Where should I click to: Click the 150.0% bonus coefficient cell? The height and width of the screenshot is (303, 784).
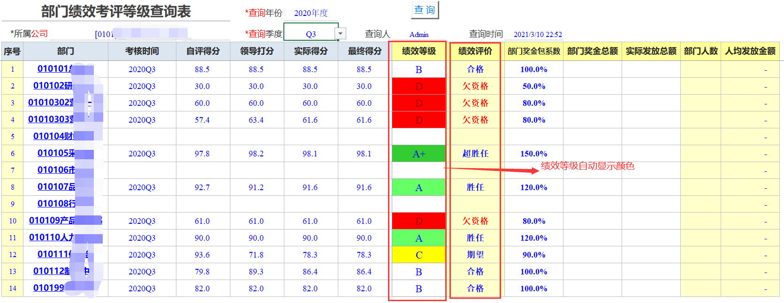[533, 154]
